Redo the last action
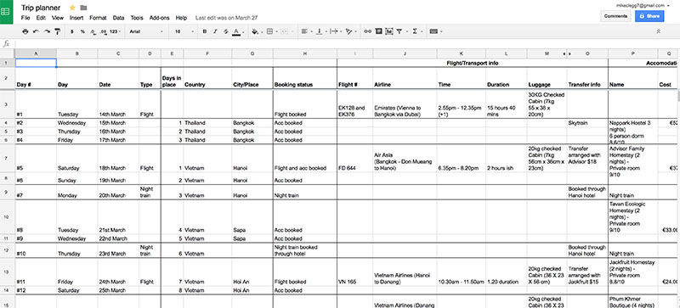680x308 pixels. click(x=47, y=31)
